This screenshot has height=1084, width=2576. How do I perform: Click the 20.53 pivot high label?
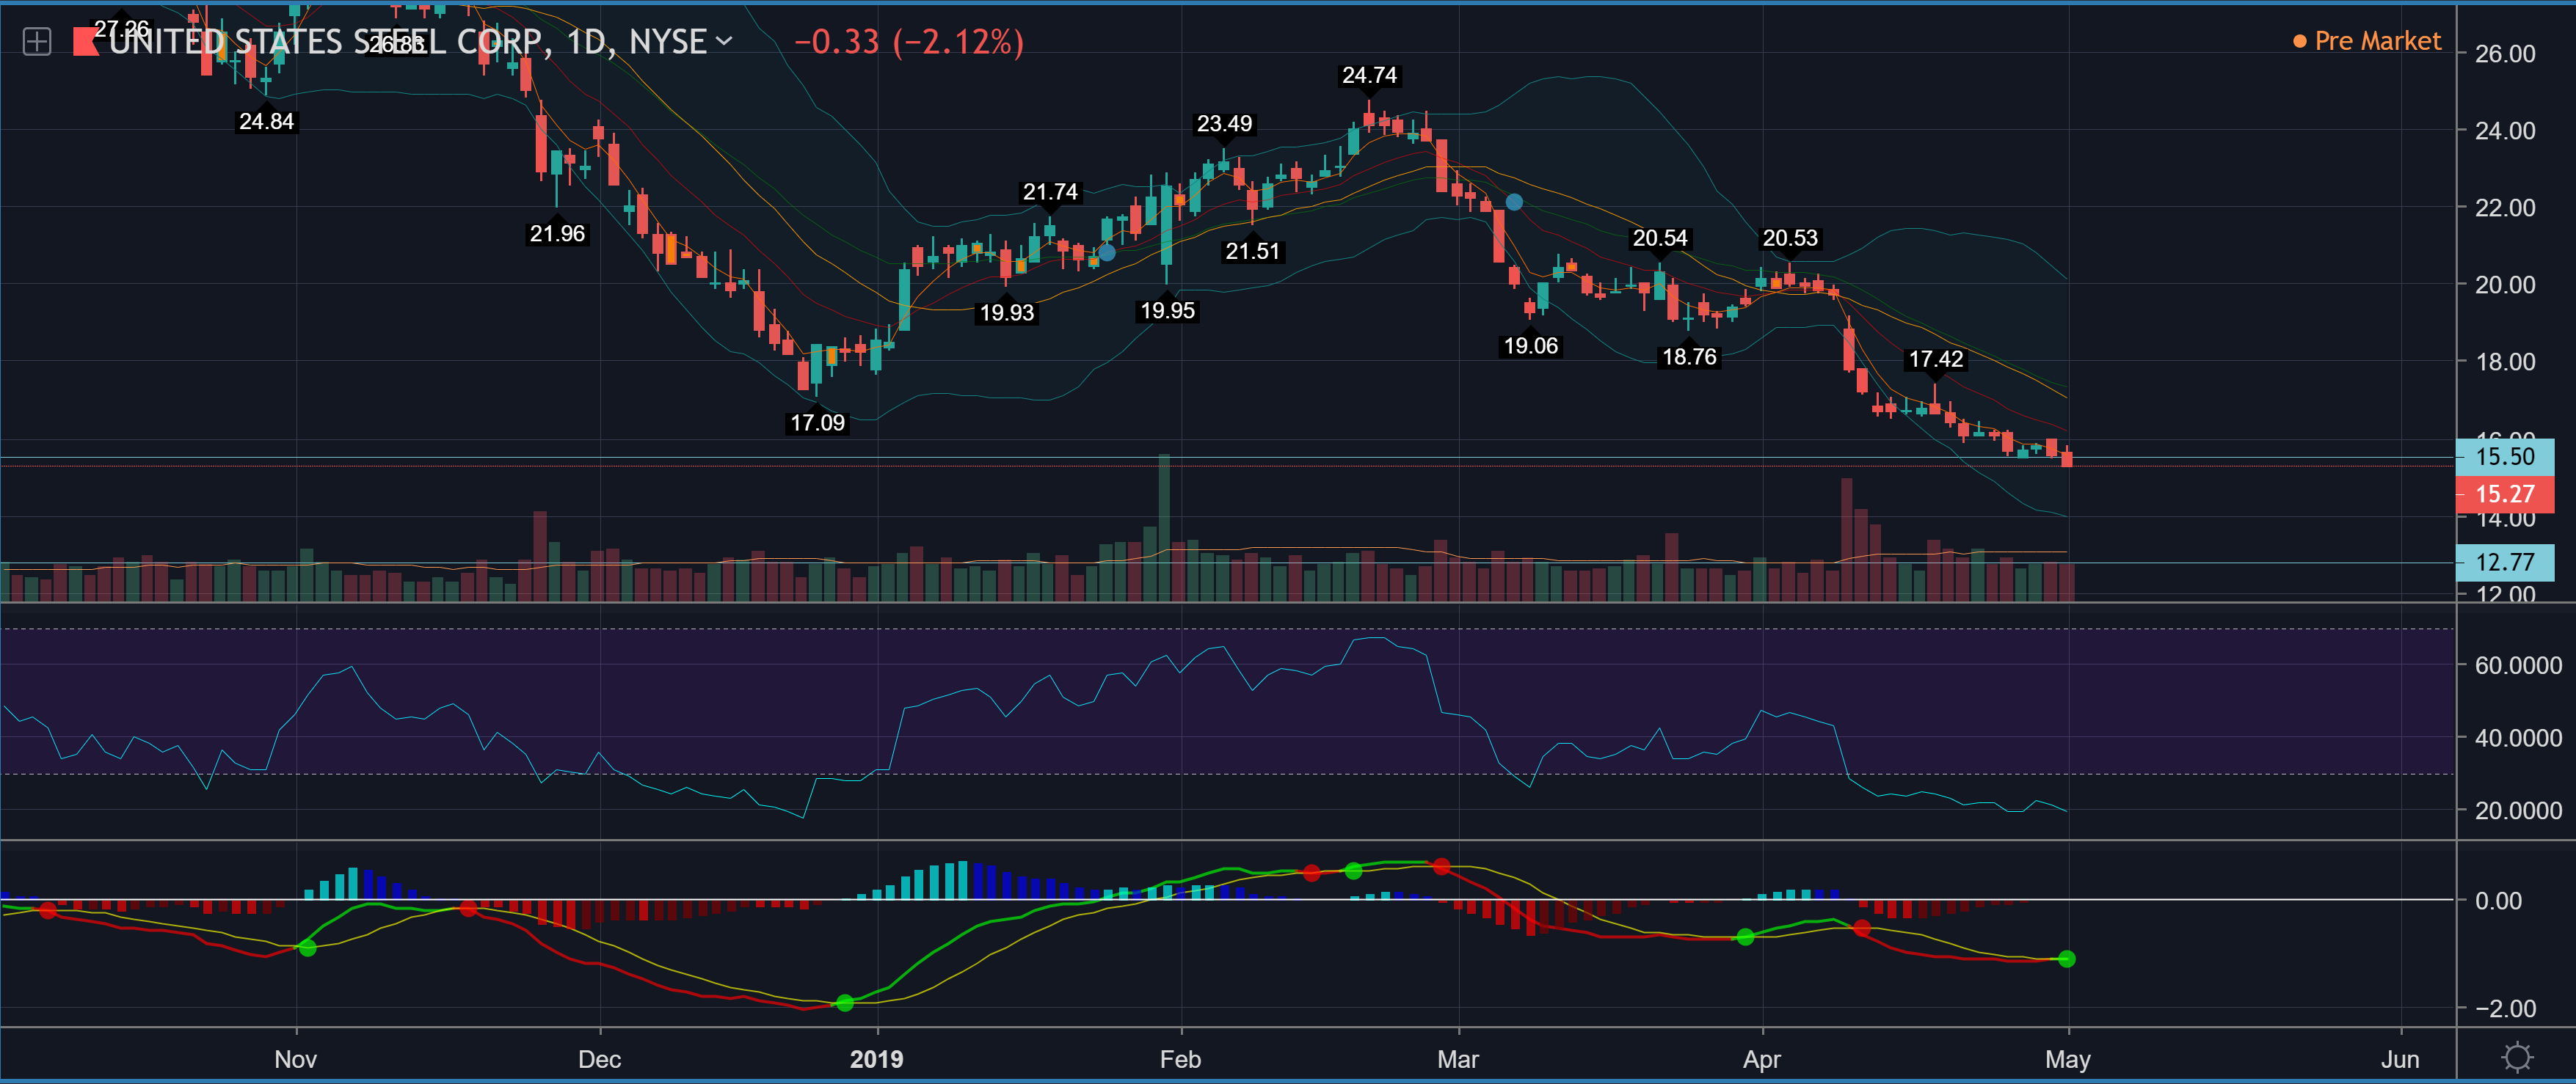click(1789, 239)
